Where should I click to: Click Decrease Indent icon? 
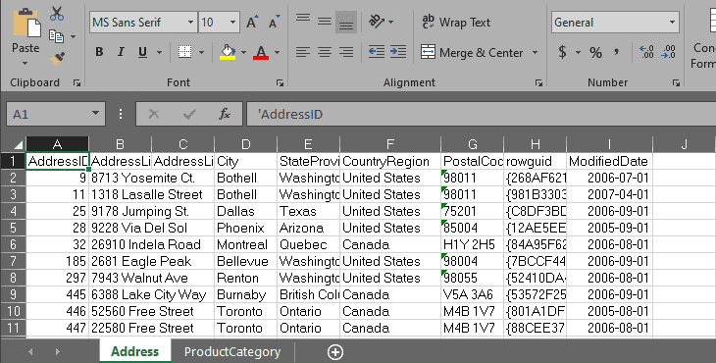click(x=377, y=52)
